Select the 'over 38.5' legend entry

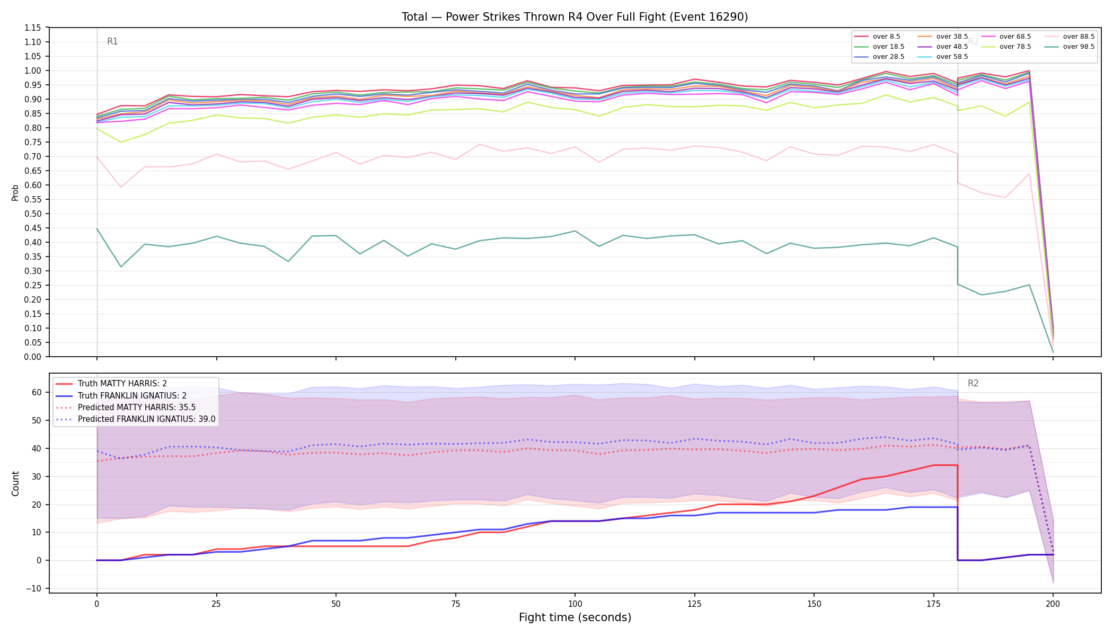(x=943, y=37)
